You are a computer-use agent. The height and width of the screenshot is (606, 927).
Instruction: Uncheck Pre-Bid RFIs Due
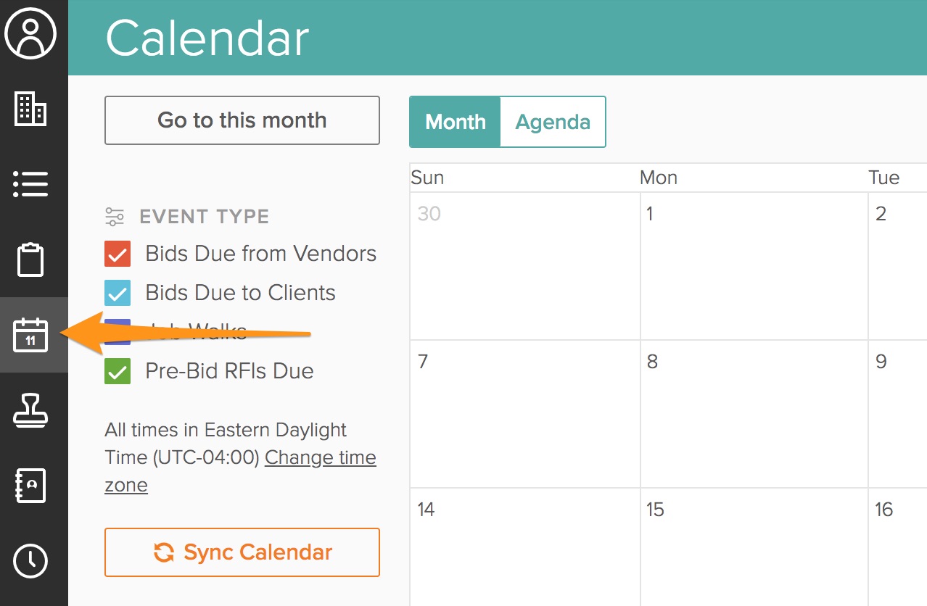click(x=118, y=372)
